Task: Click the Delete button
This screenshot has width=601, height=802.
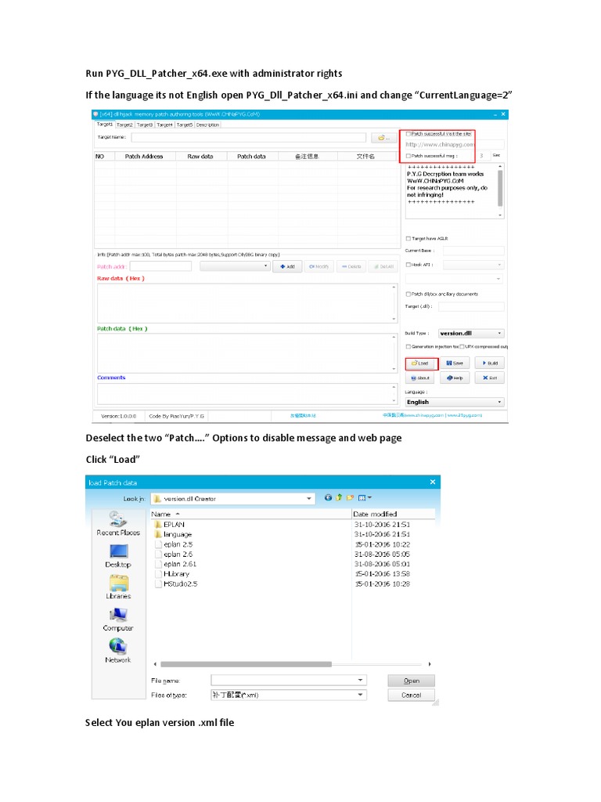Action: click(351, 266)
